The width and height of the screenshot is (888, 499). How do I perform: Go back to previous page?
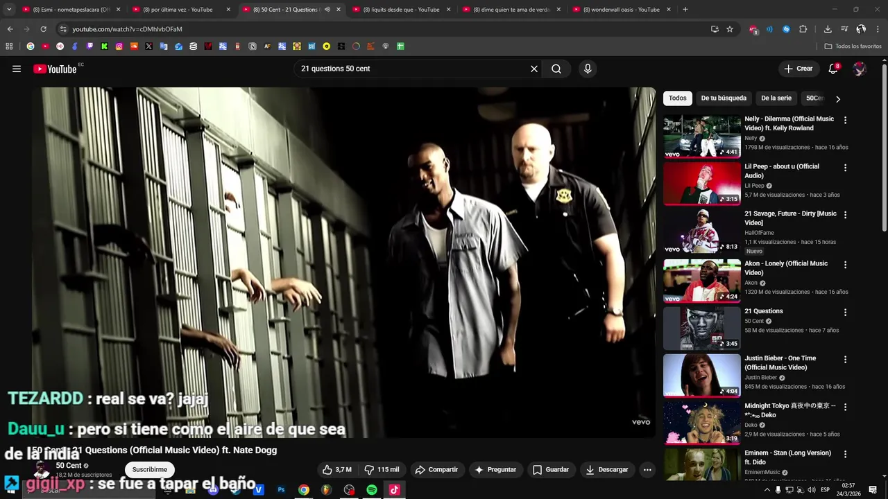coord(10,29)
